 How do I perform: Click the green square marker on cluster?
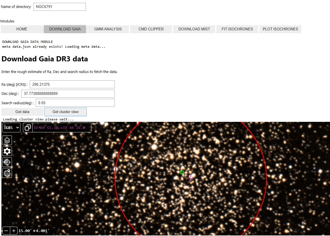click(x=182, y=172)
